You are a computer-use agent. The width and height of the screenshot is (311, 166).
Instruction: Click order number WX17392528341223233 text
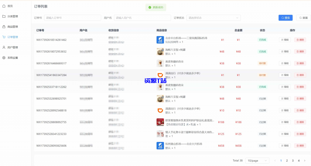[x=51, y=134]
